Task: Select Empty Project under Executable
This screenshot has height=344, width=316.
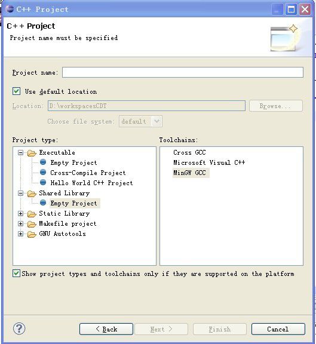Action: [73, 162]
